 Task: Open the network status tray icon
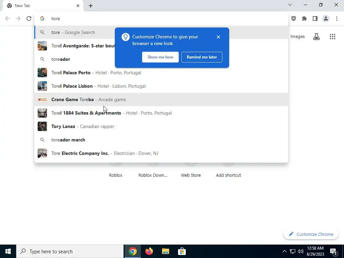pos(293,251)
